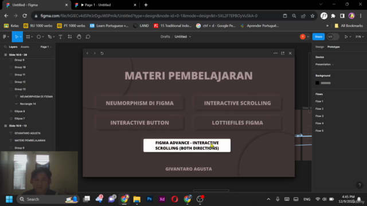Expand the bookmarks overflow chevron
Screen dimensions: 367x206
(327, 26)
